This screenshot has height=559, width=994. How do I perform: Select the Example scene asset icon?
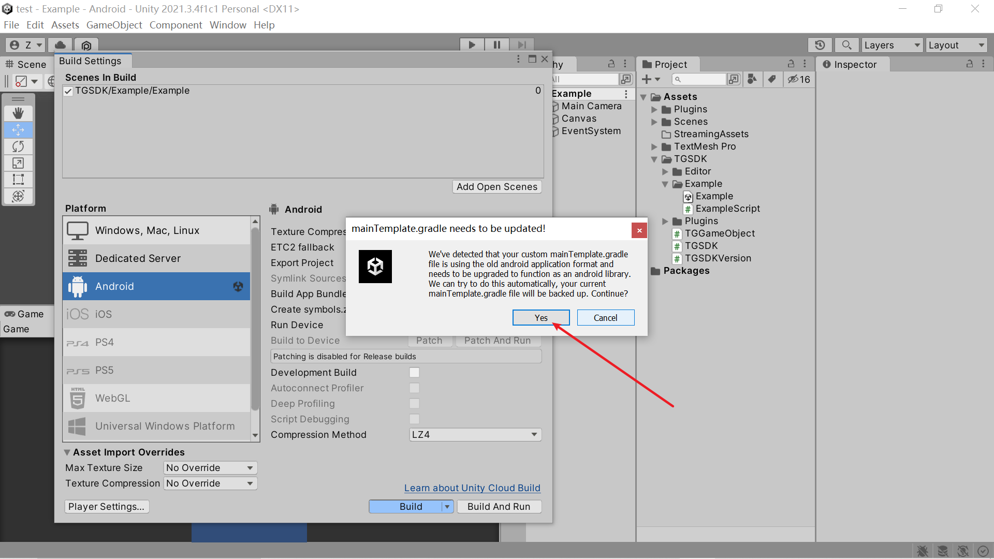tap(688, 197)
